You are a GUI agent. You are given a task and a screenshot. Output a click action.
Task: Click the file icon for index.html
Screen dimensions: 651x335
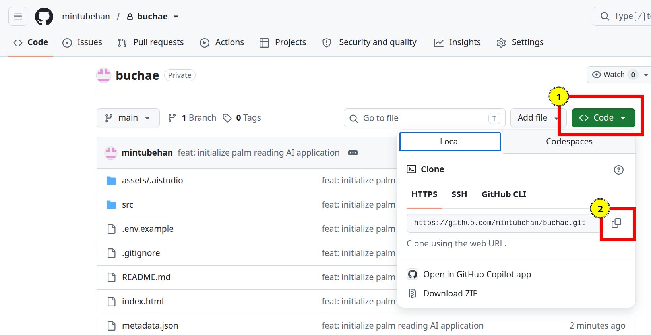coord(111,302)
